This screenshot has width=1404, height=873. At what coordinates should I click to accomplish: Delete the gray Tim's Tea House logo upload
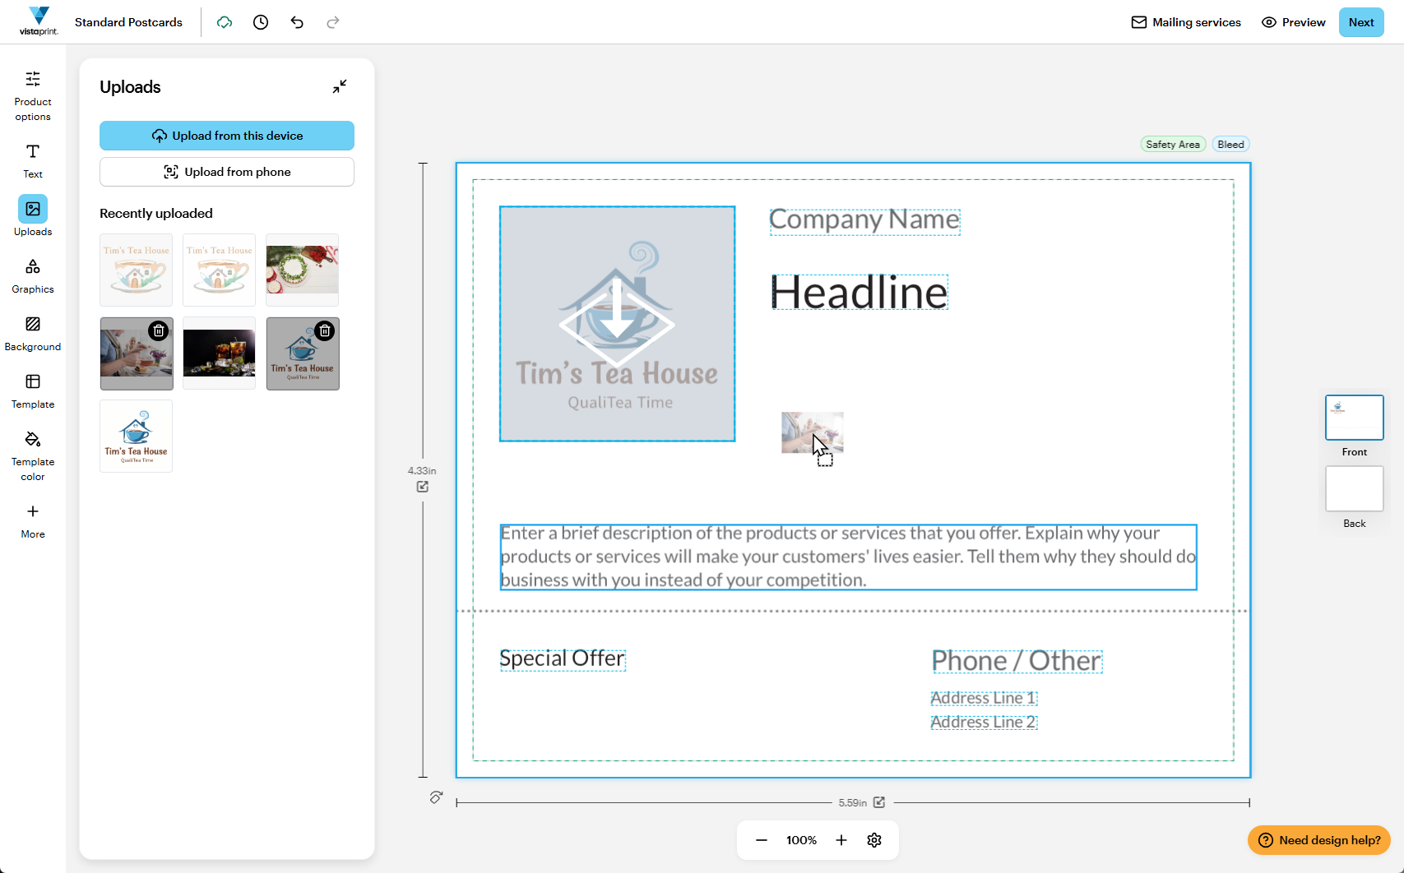pos(325,330)
